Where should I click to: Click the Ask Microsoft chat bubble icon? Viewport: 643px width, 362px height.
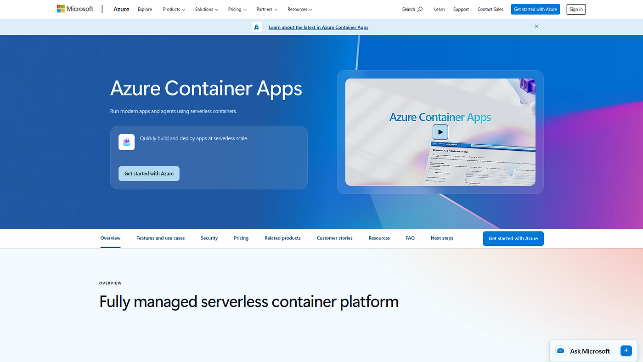pyautogui.click(x=560, y=351)
